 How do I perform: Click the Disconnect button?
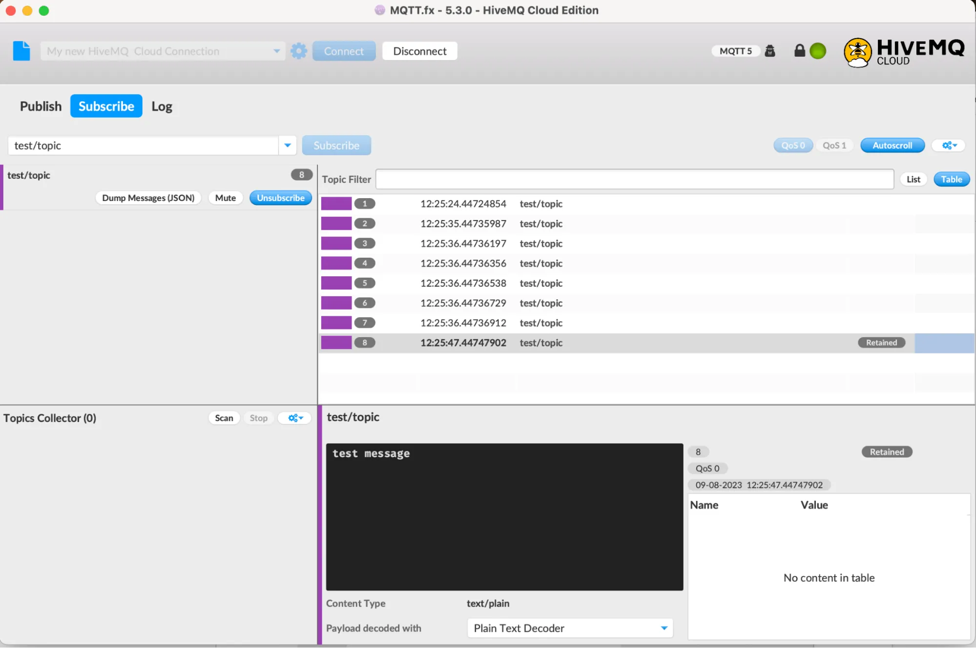tap(419, 51)
